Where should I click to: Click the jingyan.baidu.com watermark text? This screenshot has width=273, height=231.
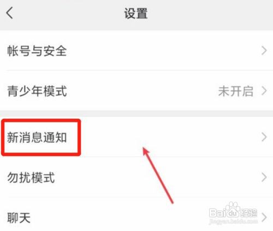click(234, 221)
